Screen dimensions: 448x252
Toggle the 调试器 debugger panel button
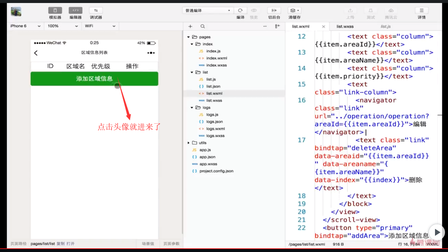coord(96,11)
